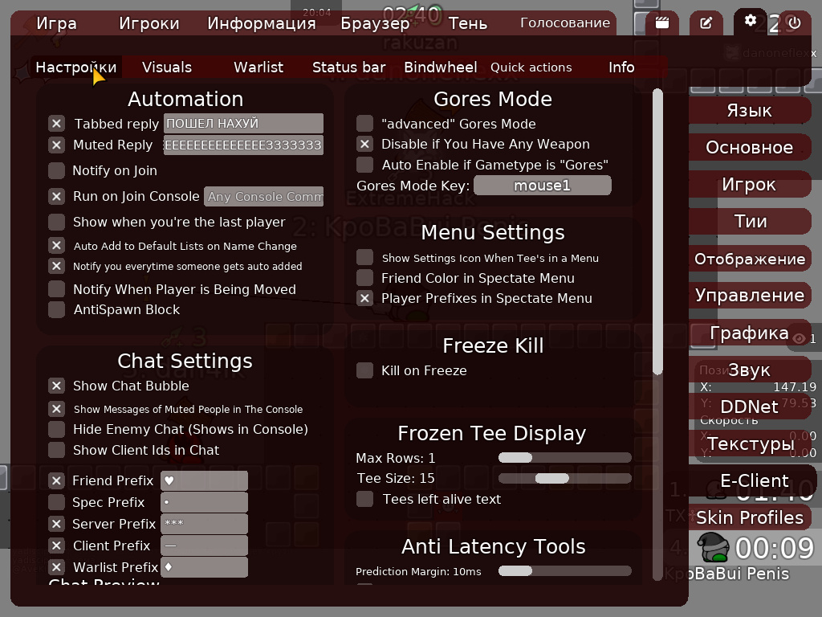Image resolution: width=822 pixels, height=617 pixels.
Task: Open the Skin Profiles page
Action: tap(750, 518)
